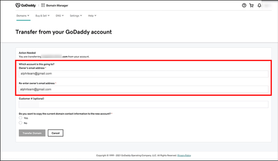Open the notifications bell
The width and height of the screenshot is (278, 161).
tap(259, 5)
